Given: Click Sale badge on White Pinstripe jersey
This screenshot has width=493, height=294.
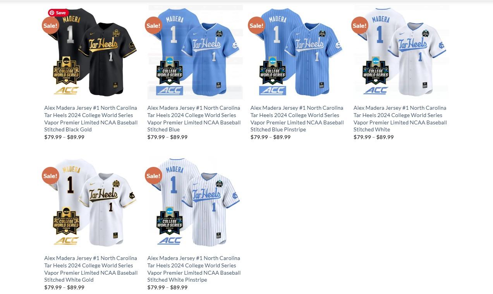Looking at the screenshot, I should [x=153, y=176].
